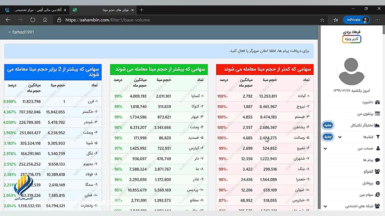The width and height of the screenshot is (385, 216).
Task: Click the browser refresh icon
Action: (33, 20)
